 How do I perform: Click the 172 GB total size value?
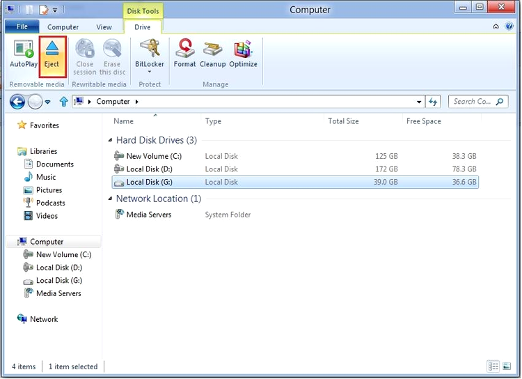(x=386, y=169)
